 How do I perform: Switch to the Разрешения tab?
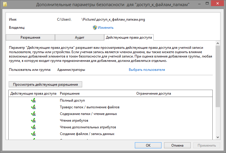coord(30,37)
